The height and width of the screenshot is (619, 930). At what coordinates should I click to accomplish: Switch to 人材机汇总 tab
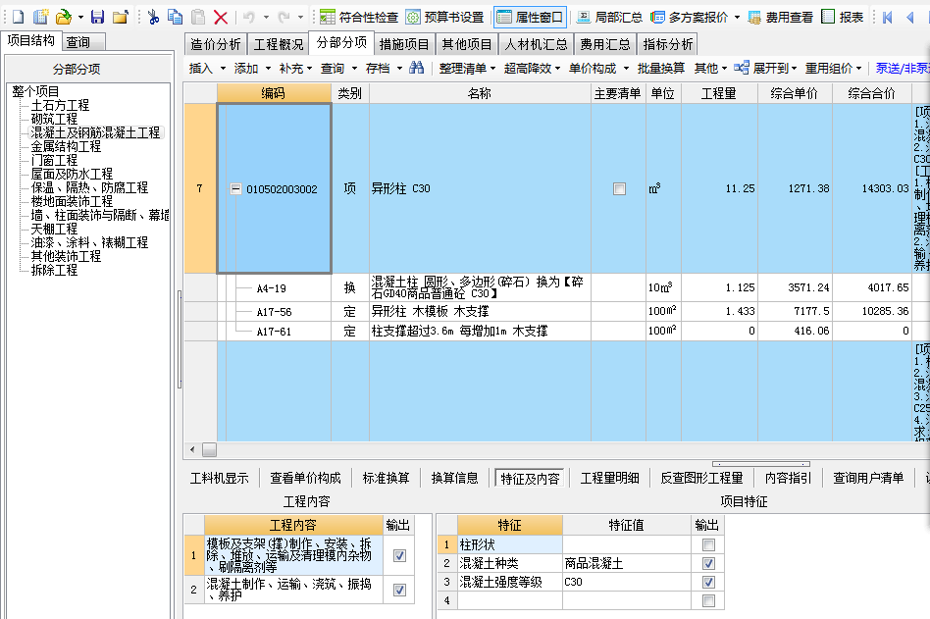[x=537, y=44]
